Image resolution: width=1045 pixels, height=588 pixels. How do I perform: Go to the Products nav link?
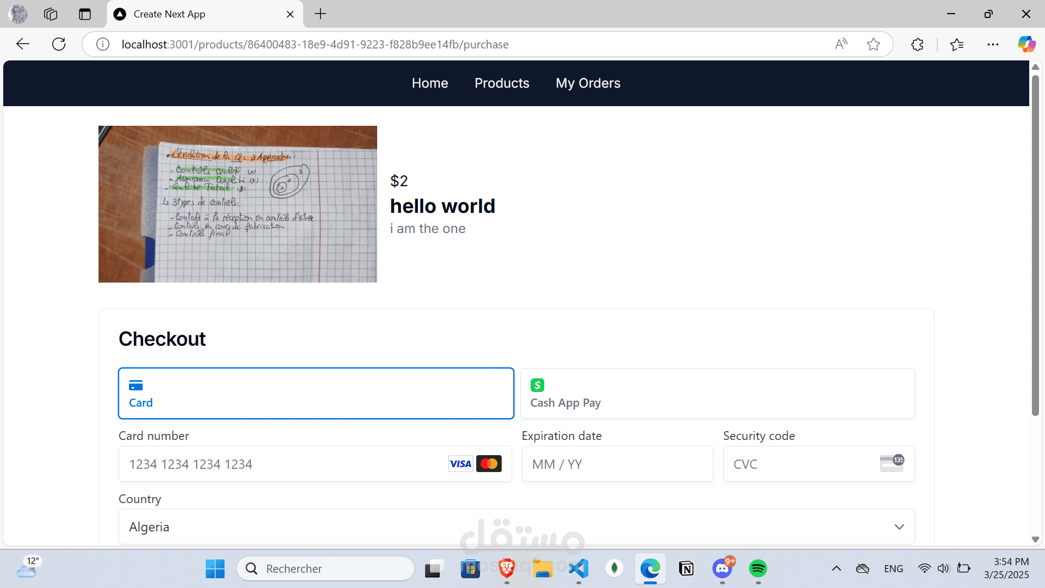tap(501, 83)
